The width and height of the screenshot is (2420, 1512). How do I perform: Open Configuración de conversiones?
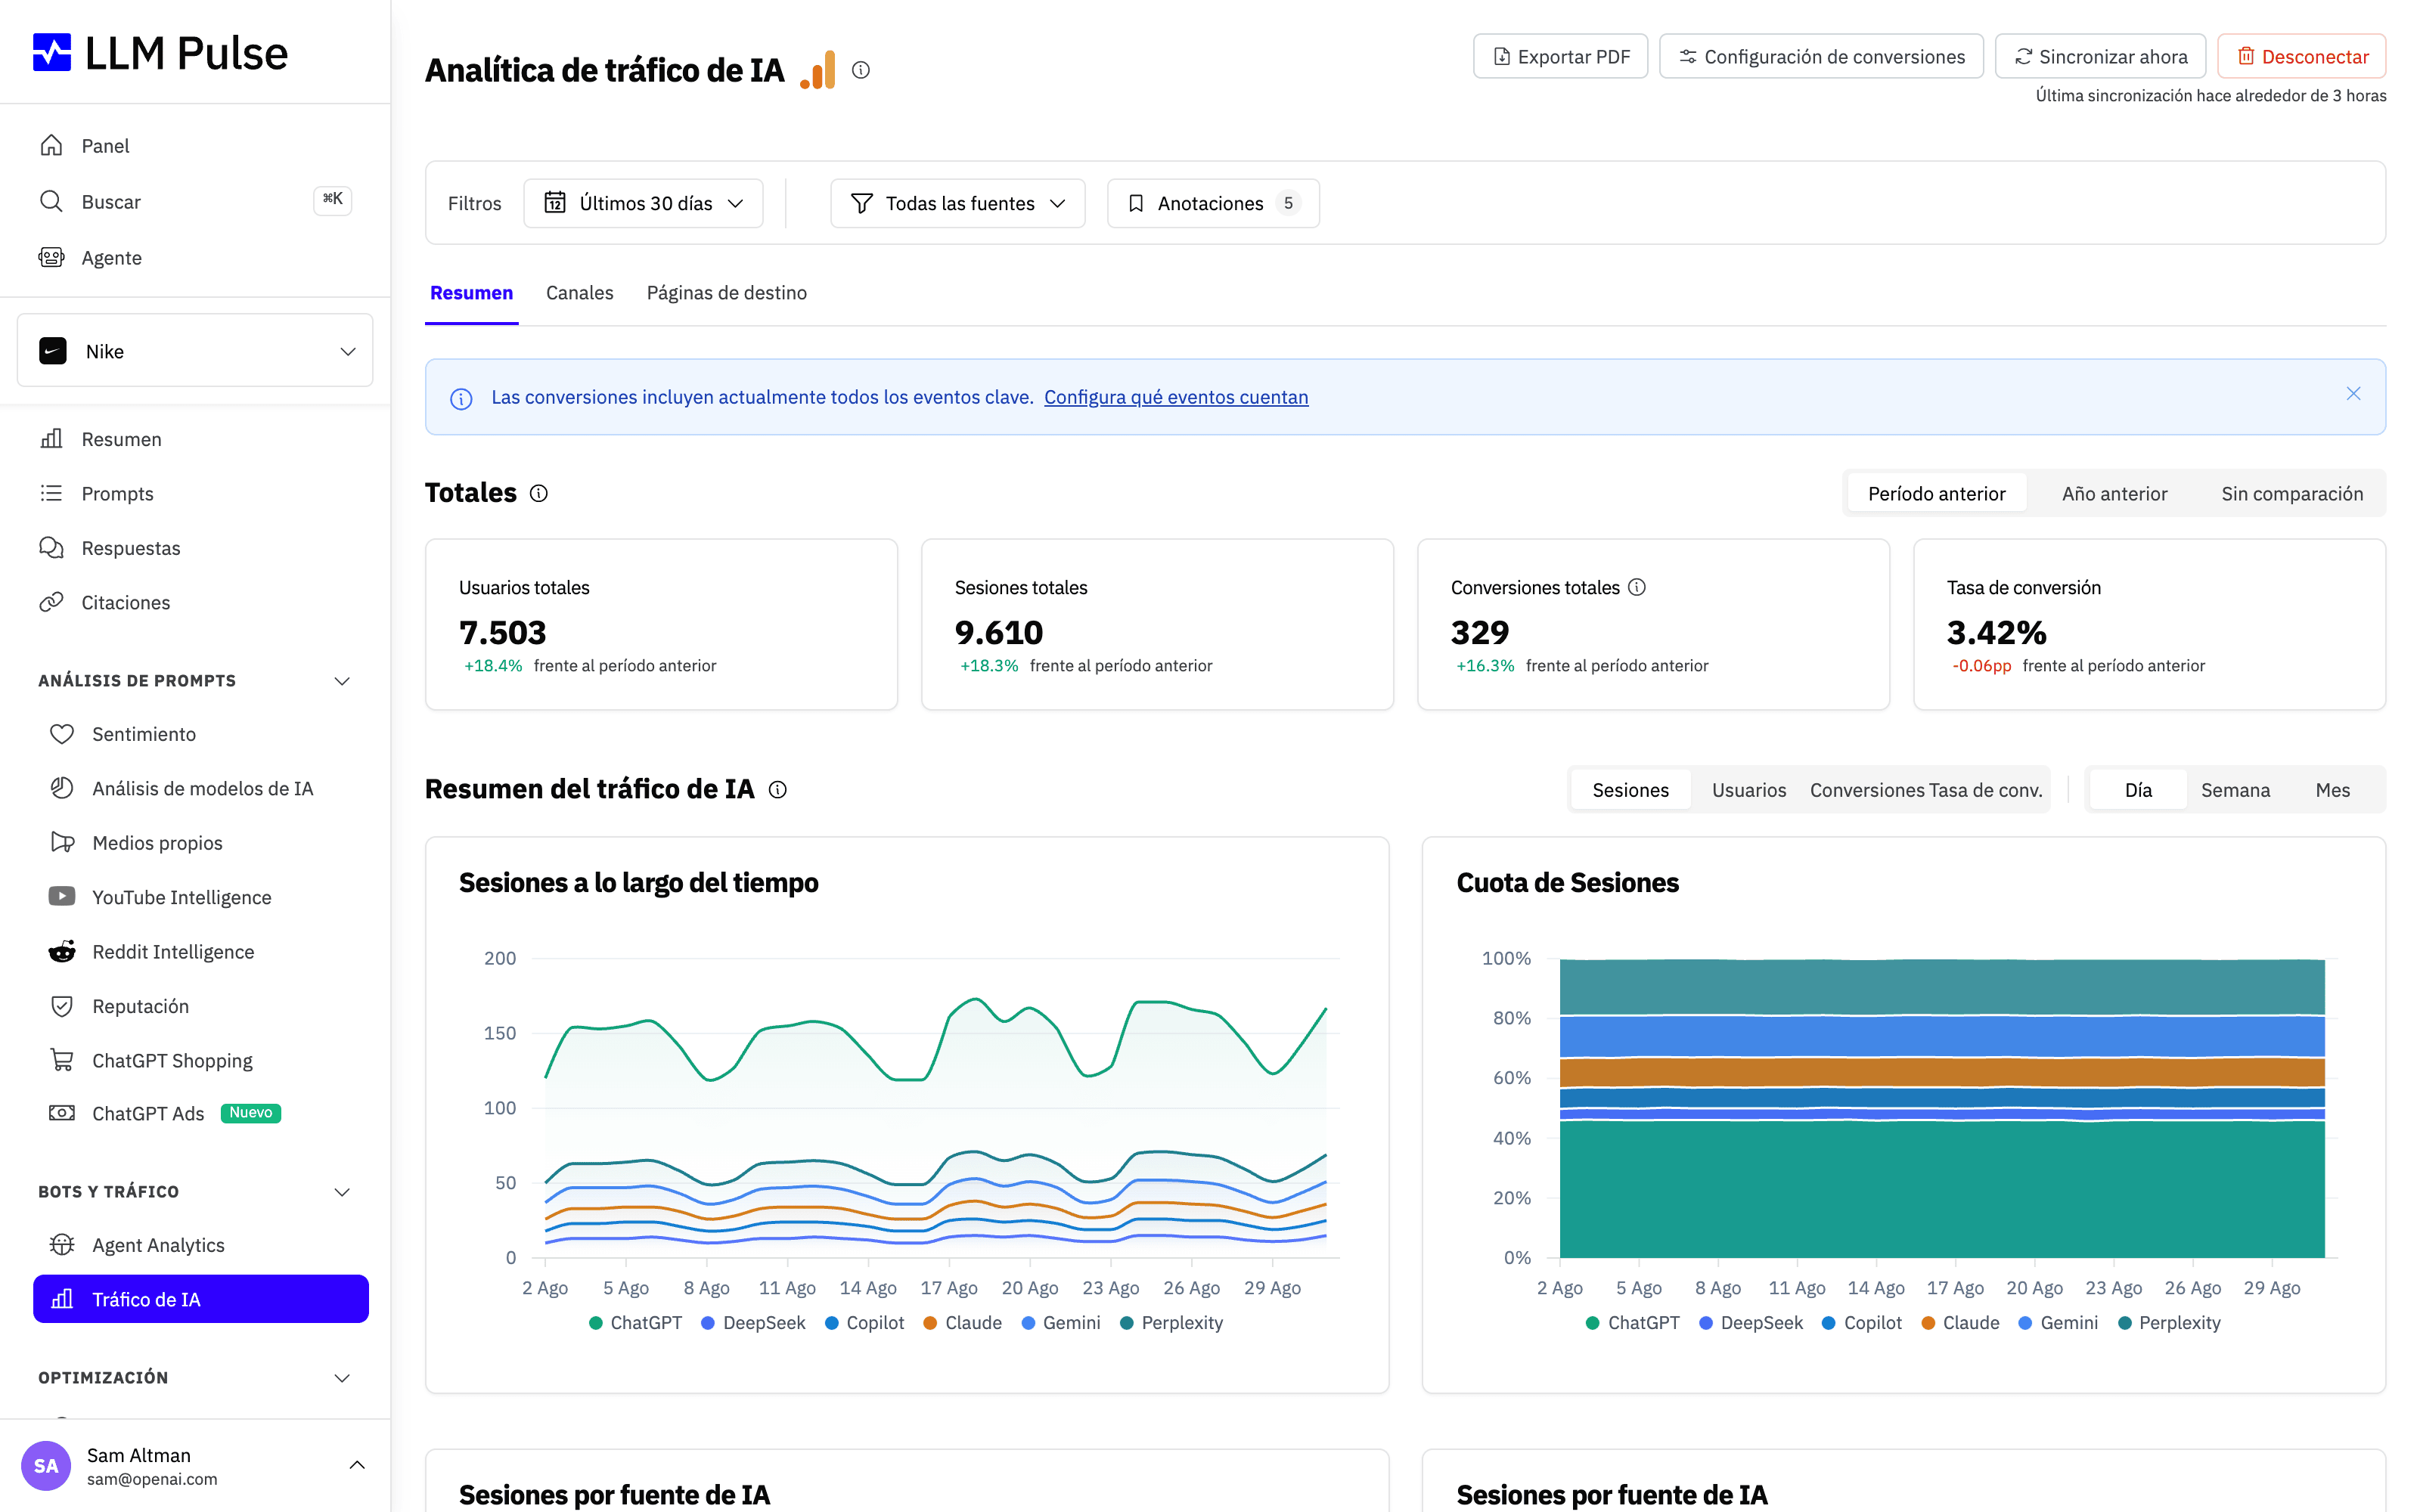tap(1821, 56)
